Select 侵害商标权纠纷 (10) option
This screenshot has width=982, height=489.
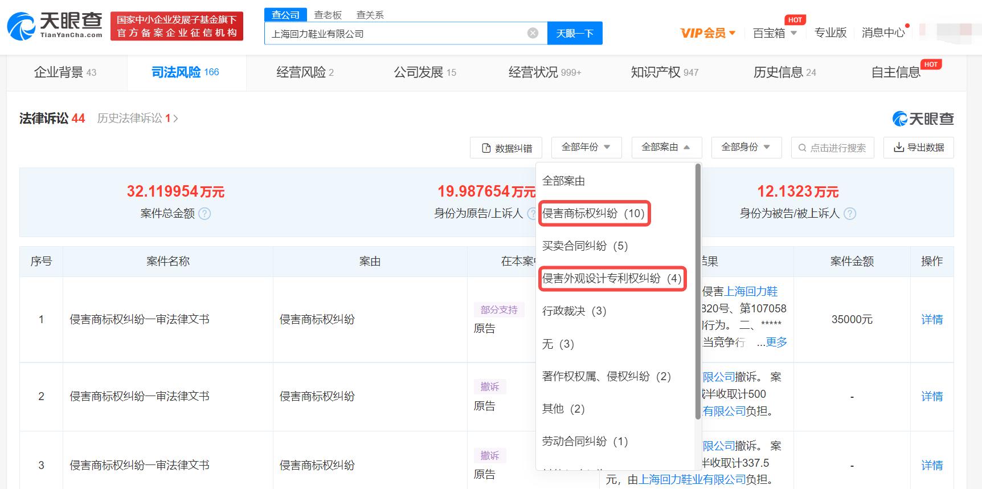coord(594,213)
